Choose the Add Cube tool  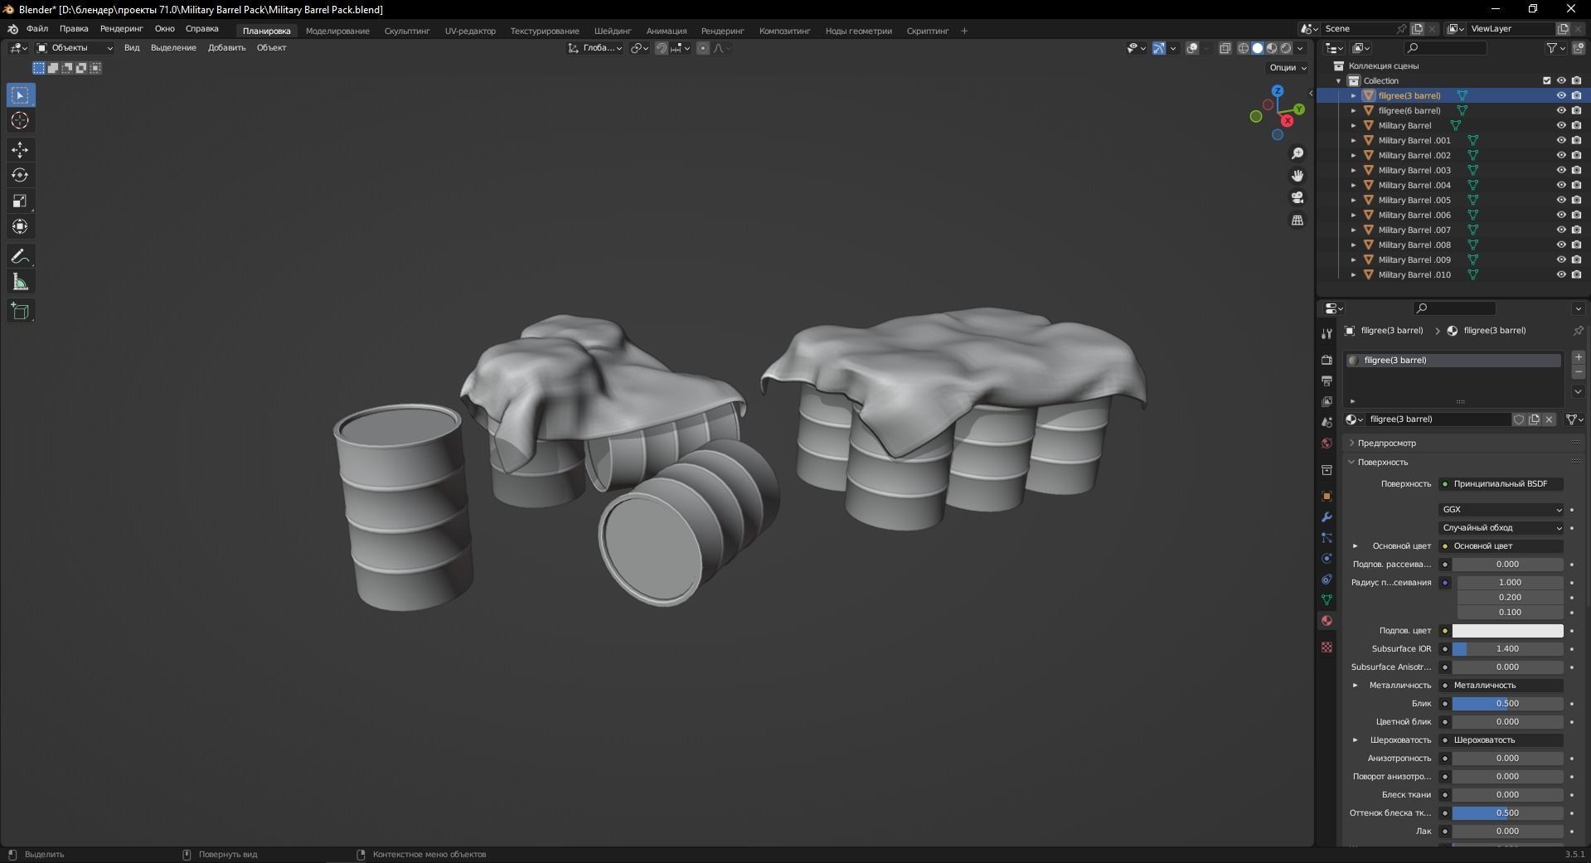click(20, 312)
